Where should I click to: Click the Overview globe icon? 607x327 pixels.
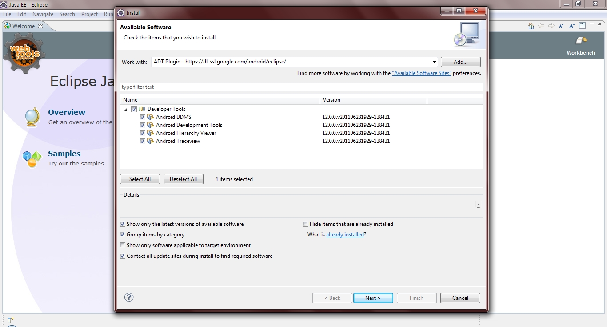pos(32,116)
